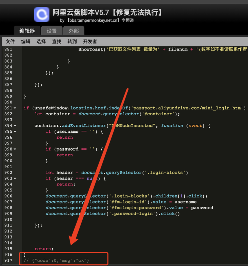Image resolution: width=248 pixels, height=266 pixels.
Task: Click the comment // {"code":0,"msg":"ok"}
Action: [x=56, y=261]
